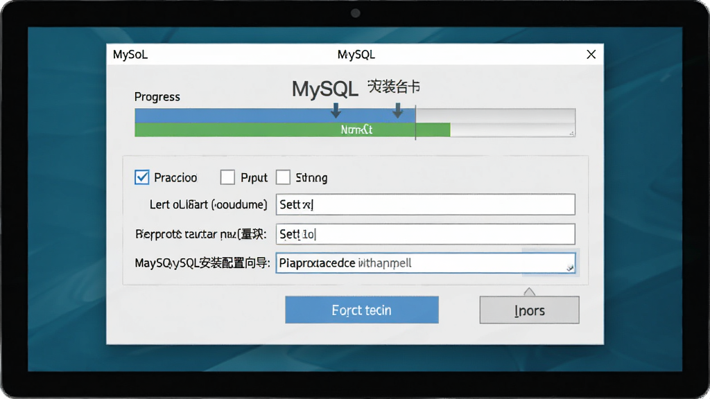
Task: Expand the chevron above Inors button
Action: pyautogui.click(x=529, y=292)
